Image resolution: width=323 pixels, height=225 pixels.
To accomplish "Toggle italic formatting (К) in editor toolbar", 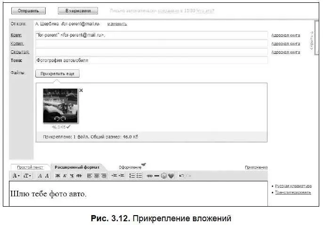I will [x=65, y=176].
